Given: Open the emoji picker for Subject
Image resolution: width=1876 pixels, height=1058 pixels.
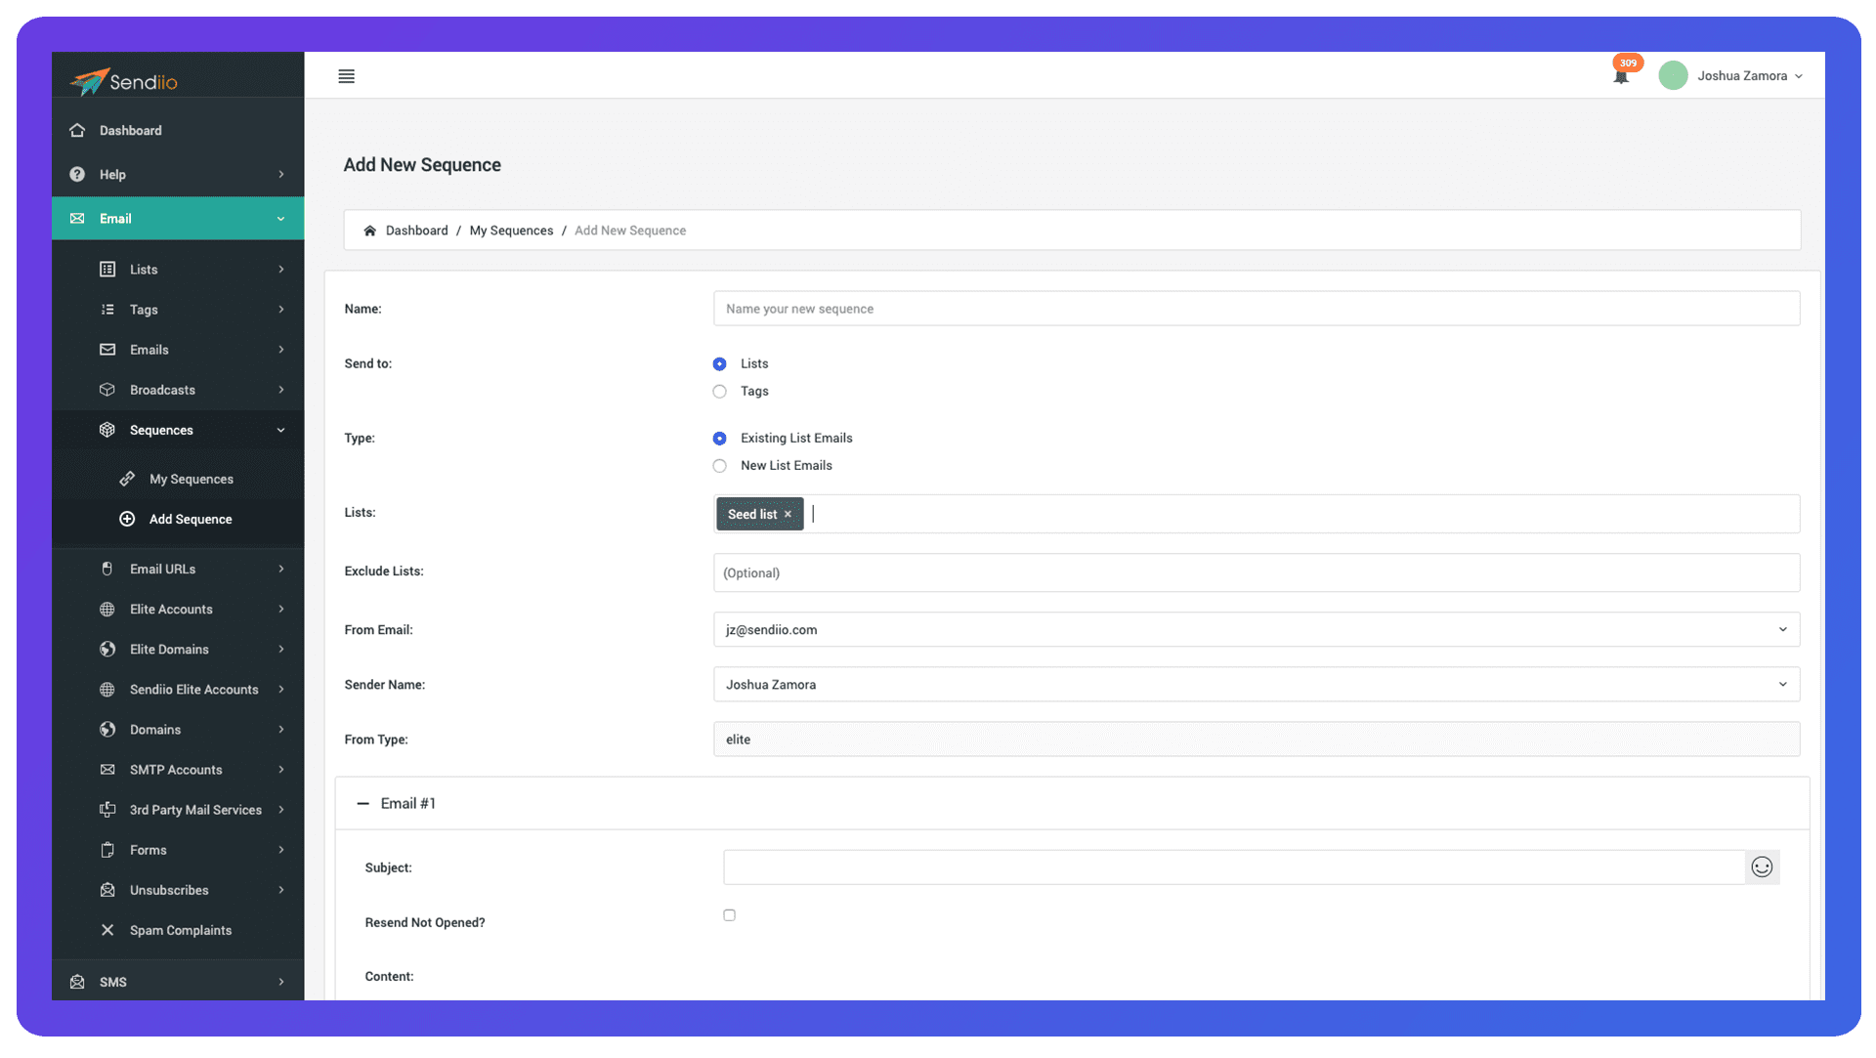Looking at the screenshot, I should (x=1762, y=868).
